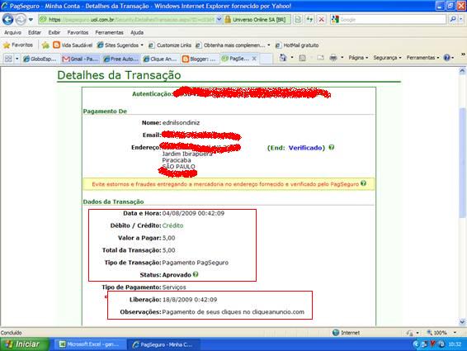The height and width of the screenshot is (351, 467).
Task: Expand Obtenha mais complementos dropdown arrow
Action: tap(269, 45)
